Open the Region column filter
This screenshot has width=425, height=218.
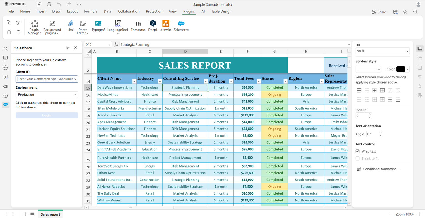(321, 81)
